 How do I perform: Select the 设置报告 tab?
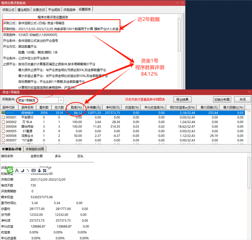85,9
